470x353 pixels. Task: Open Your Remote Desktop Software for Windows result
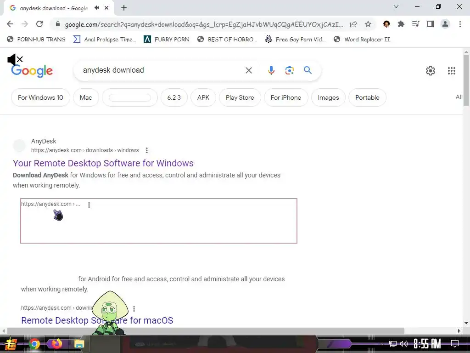click(x=103, y=163)
